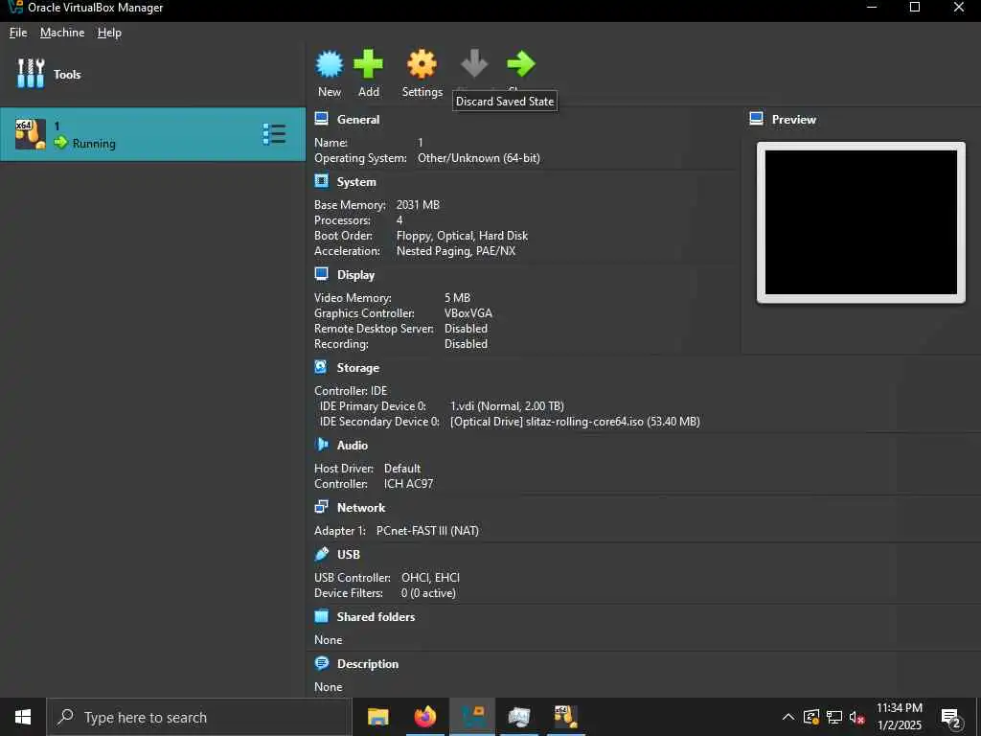This screenshot has height=736, width=981.
Task: Click the PCnet-FAST III (NAT) adapter text
Action: [x=427, y=531]
